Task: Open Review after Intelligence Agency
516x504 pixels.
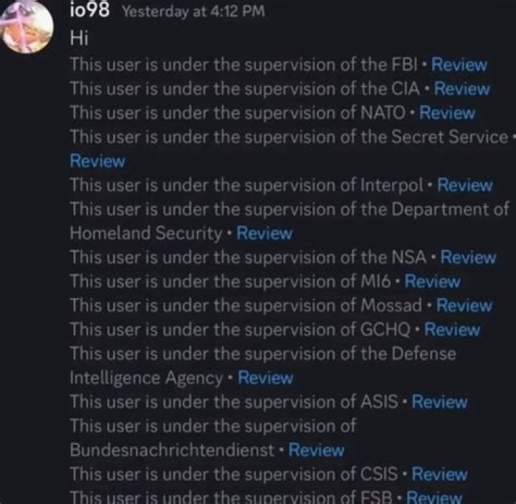Action: tap(265, 378)
